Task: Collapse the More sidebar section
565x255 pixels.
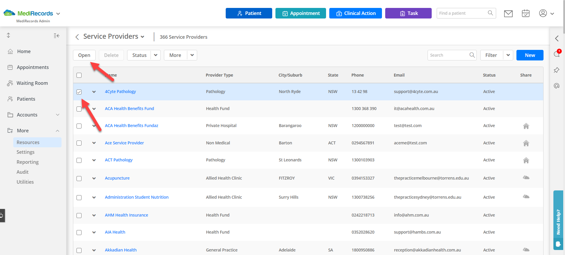Action: [58, 131]
